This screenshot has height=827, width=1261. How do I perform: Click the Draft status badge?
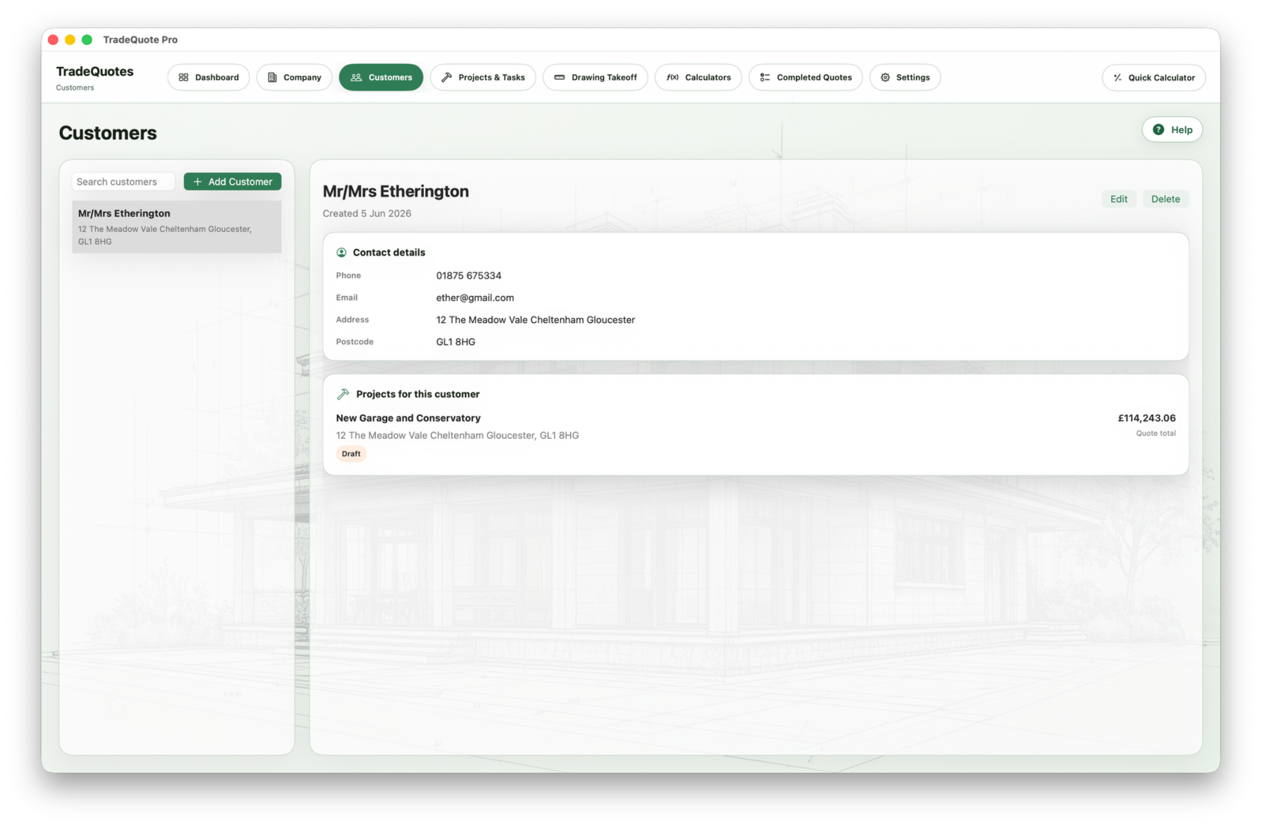pos(351,454)
